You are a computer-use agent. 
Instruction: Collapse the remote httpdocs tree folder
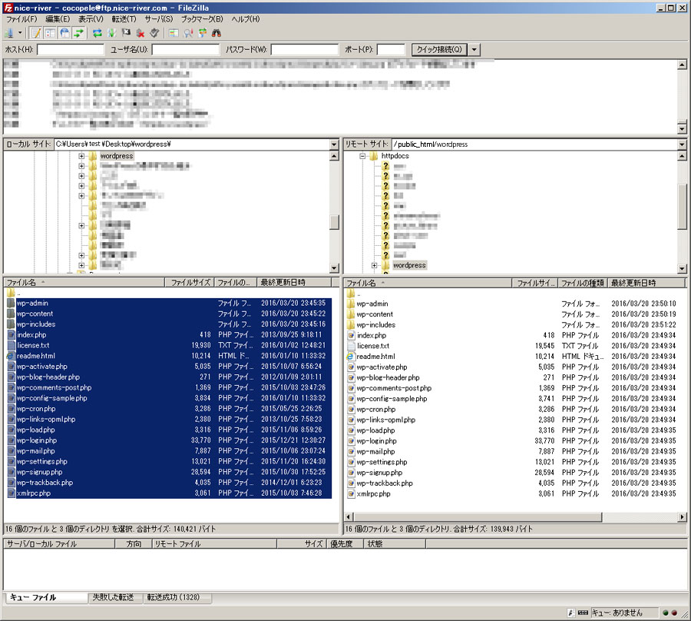[x=362, y=156]
